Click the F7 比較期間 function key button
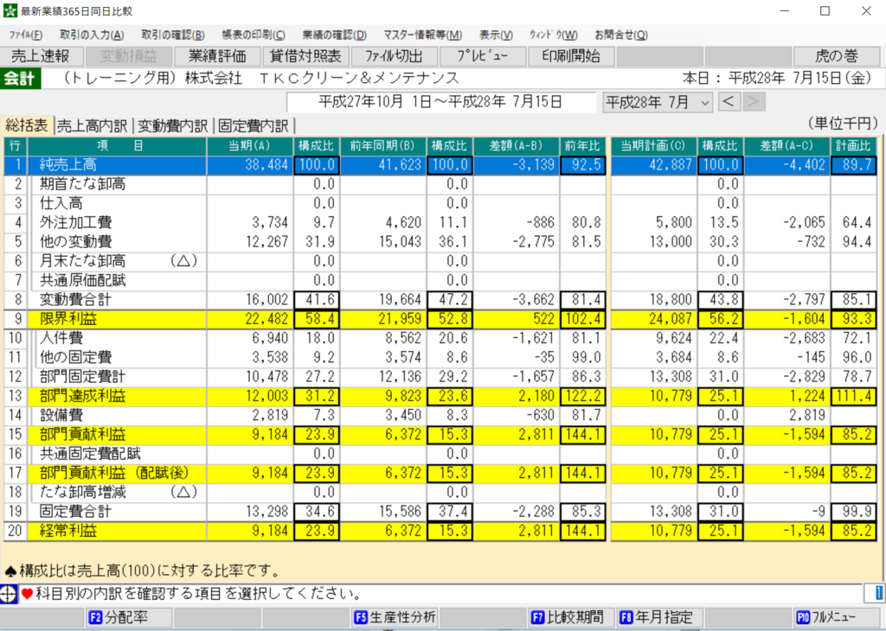 (x=571, y=617)
